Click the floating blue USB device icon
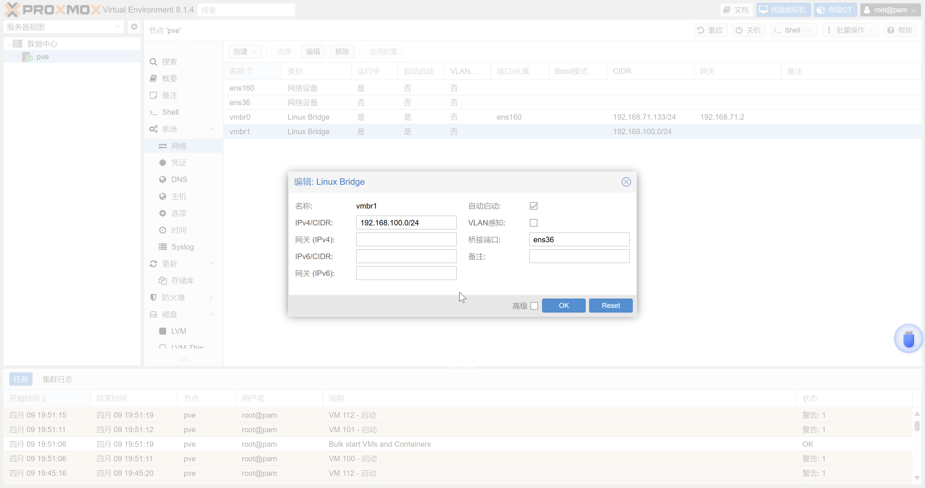Image resolution: width=925 pixels, height=488 pixels. point(908,339)
